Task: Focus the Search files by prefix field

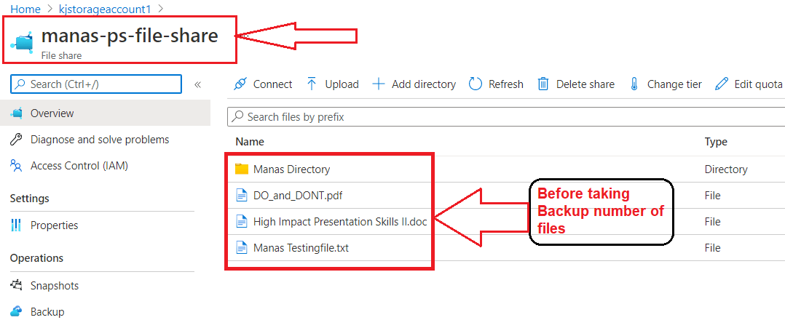Action: point(506,117)
